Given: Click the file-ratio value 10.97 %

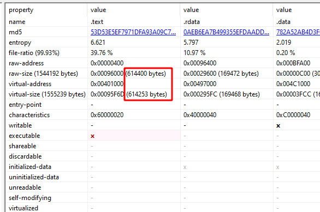Looking at the screenshot, I should point(194,53).
